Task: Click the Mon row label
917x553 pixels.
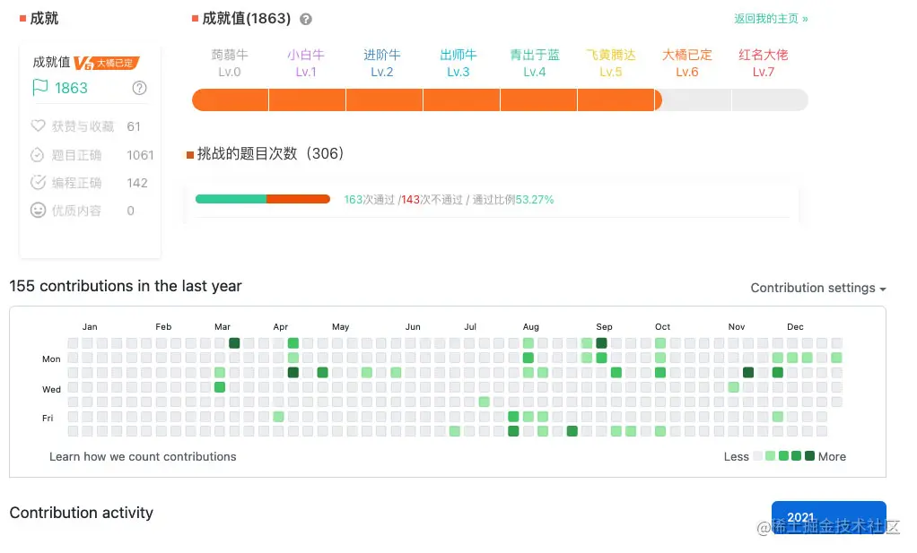Action: pos(51,359)
